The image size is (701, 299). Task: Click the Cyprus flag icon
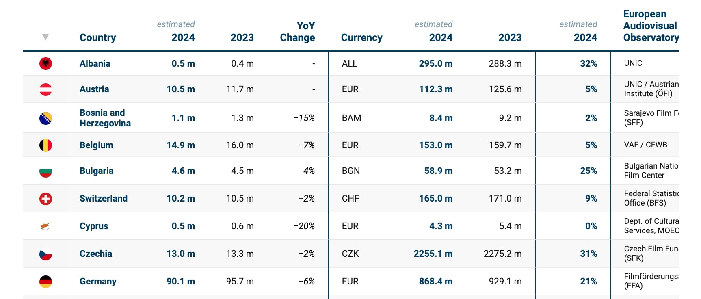click(x=45, y=226)
